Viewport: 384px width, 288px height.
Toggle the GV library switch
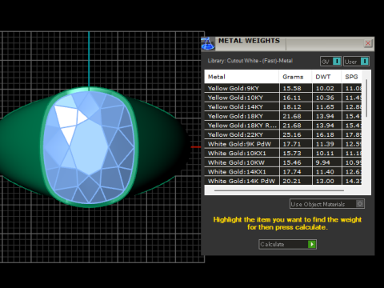coord(330,62)
